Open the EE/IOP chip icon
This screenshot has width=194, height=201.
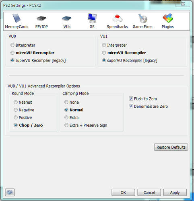click(41, 18)
